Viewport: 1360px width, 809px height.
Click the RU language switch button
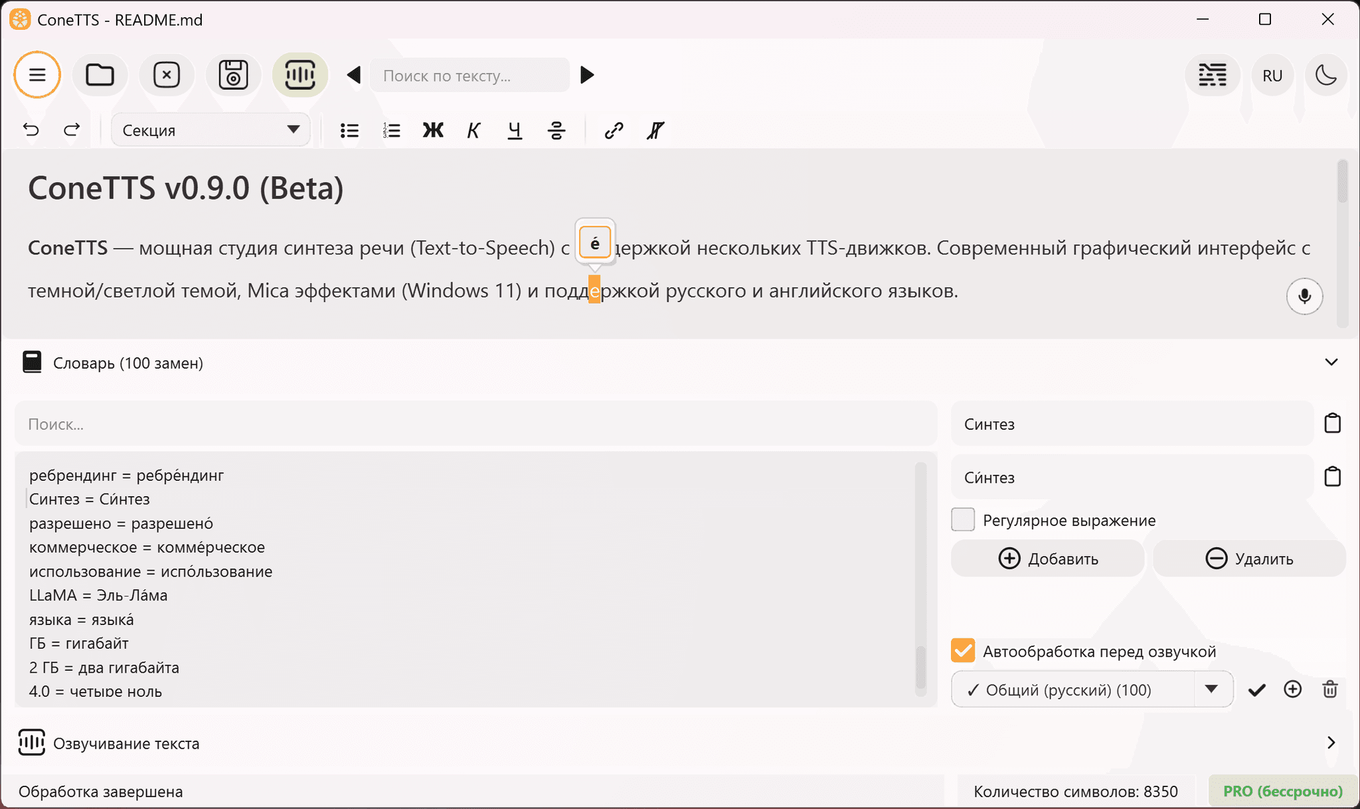point(1272,75)
